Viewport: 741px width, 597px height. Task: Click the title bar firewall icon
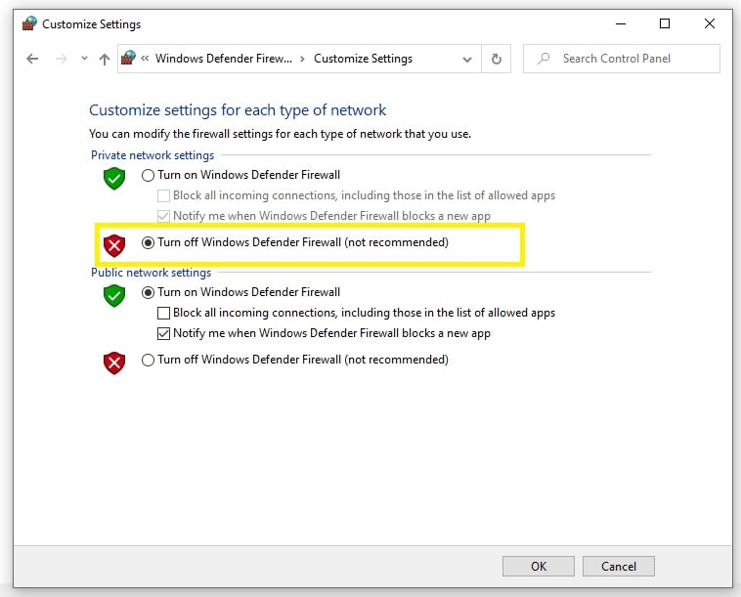point(29,23)
